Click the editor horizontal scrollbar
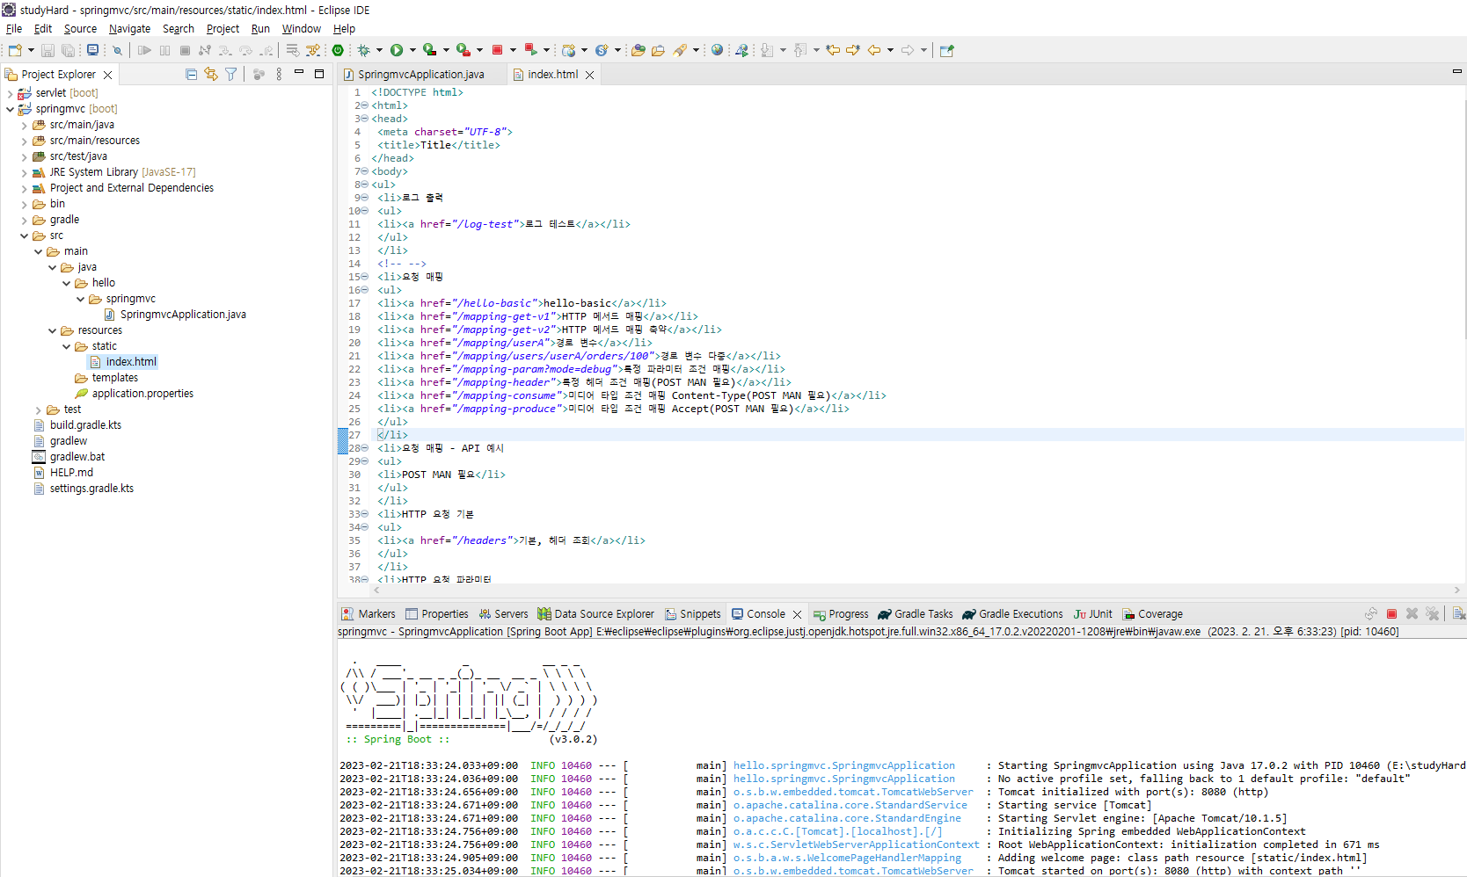This screenshot has width=1467, height=877. pos(915,591)
